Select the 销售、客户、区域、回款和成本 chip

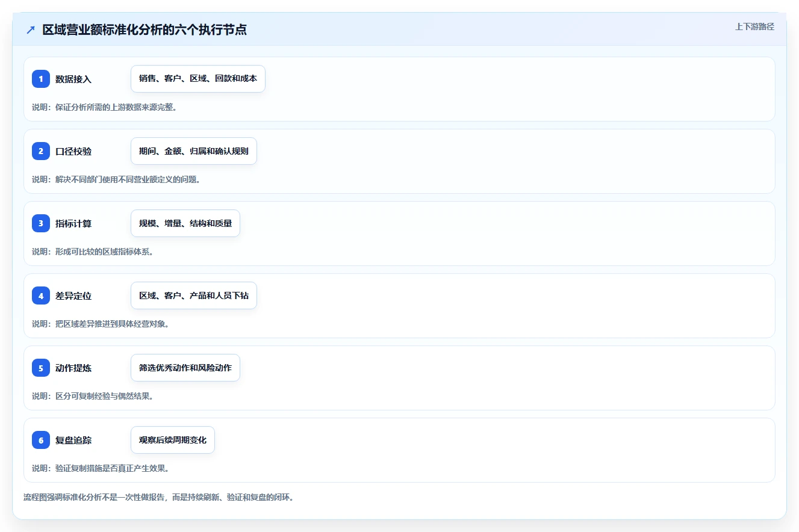pos(198,79)
